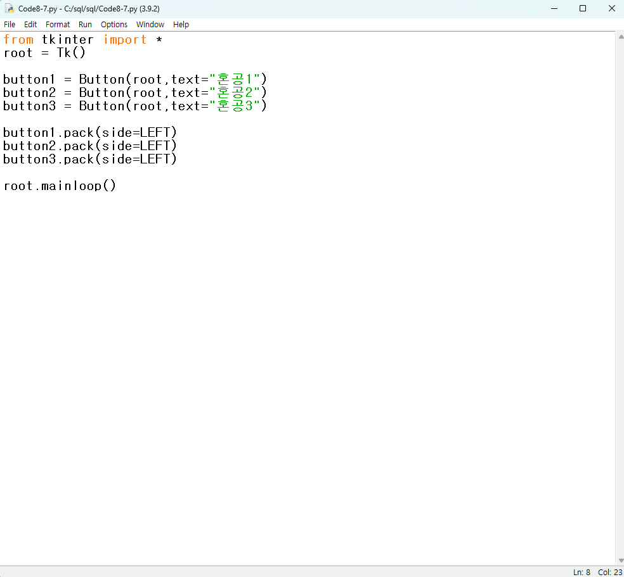Click the string "혼공3" in code

click(235, 106)
